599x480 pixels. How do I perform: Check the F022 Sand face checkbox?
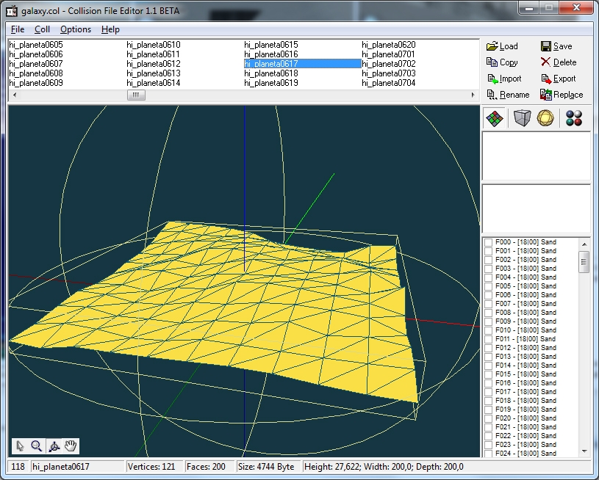pos(488,436)
